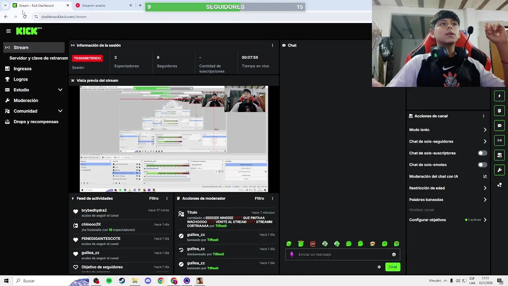Click the green Chat send button
The height and width of the screenshot is (286, 508).
393,267
